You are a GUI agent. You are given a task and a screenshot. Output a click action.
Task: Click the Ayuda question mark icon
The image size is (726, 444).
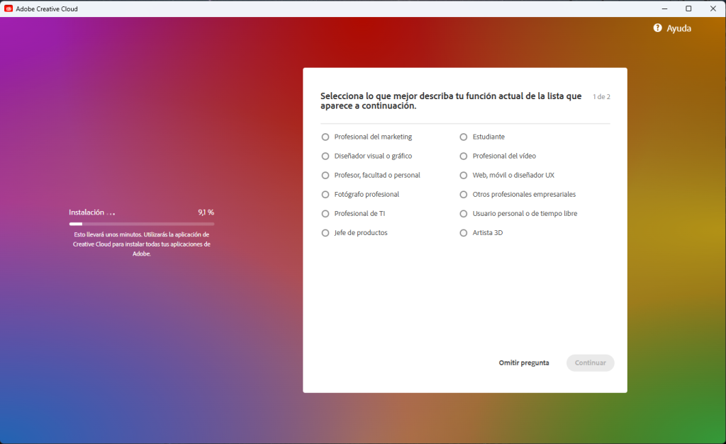pos(657,28)
